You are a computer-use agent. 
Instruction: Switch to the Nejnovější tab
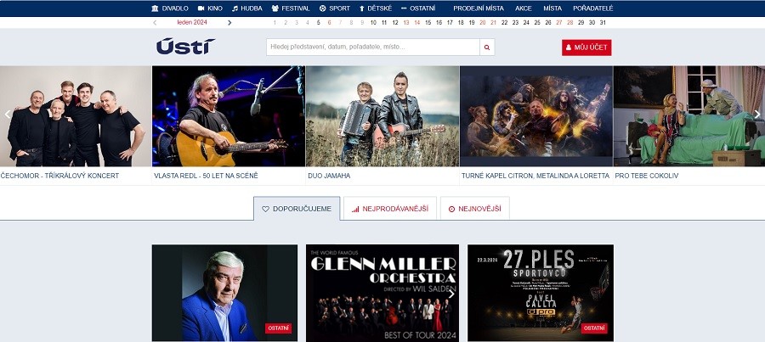474,209
